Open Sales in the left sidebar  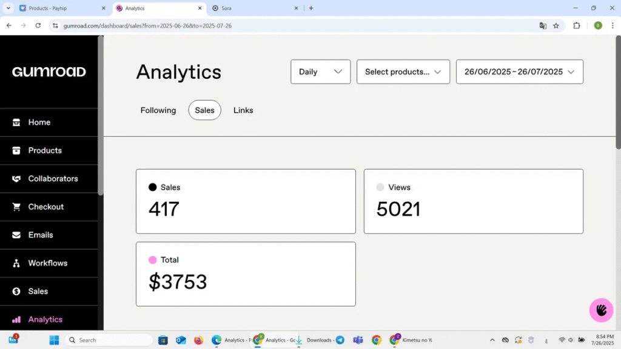tap(38, 291)
